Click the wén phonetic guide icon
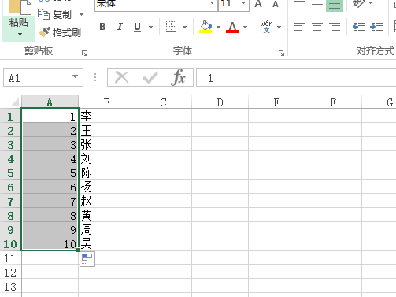This screenshot has width=396, height=297. 266,27
